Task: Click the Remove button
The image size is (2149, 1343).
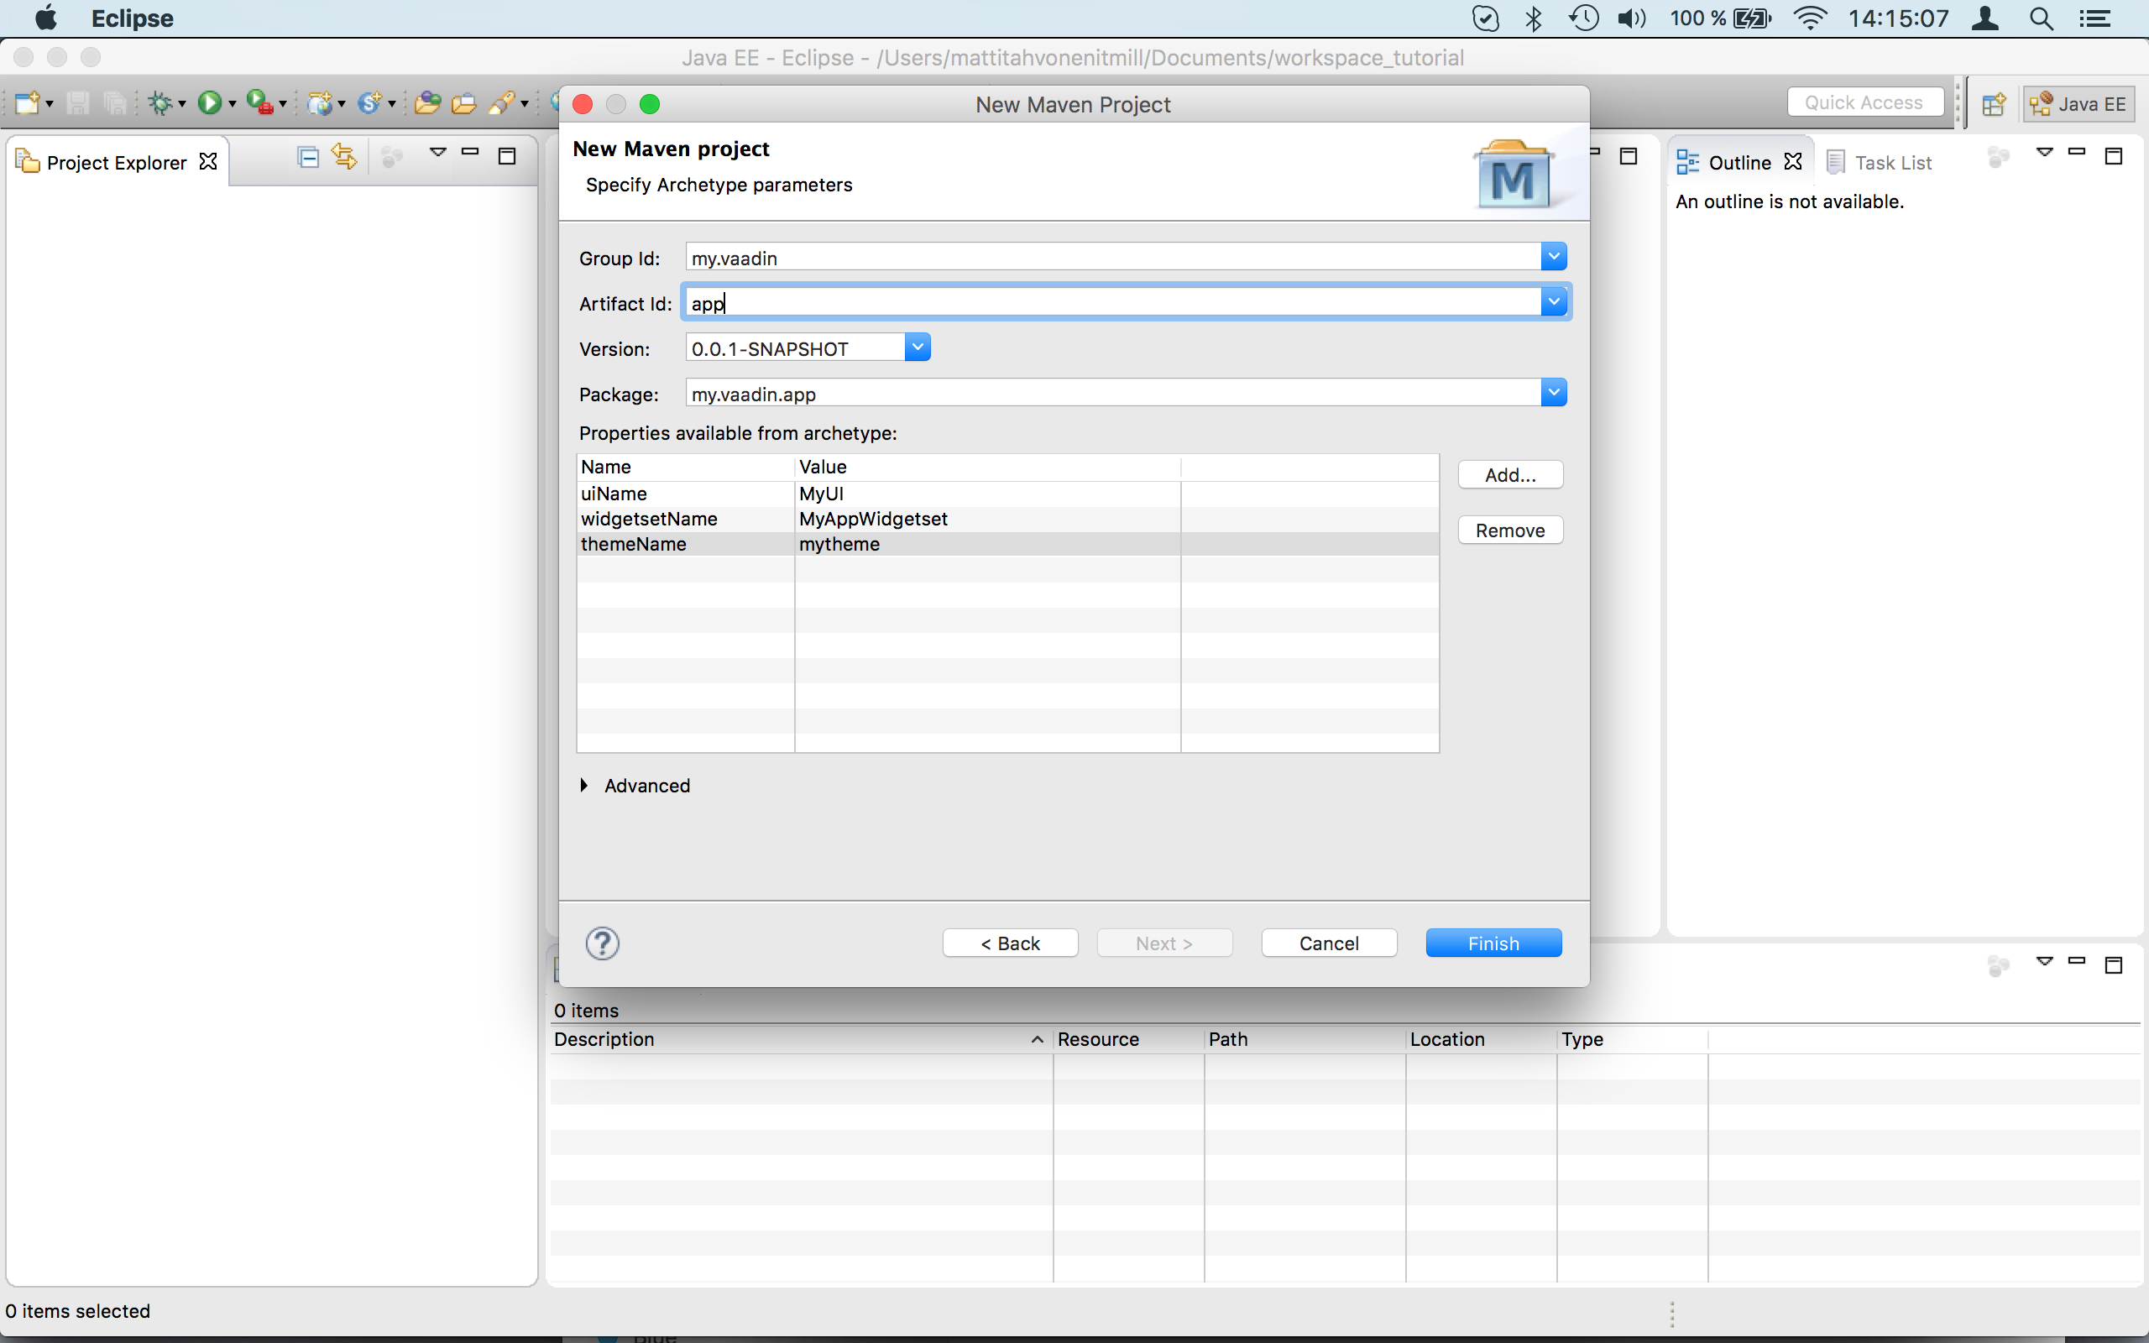Action: (x=1509, y=530)
